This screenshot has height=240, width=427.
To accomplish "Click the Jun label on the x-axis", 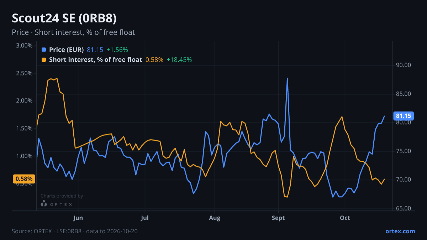I will (x=78, y=218).
